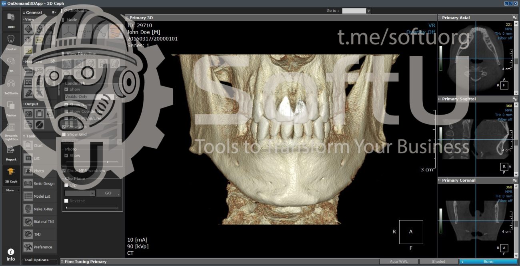
Task: Open the TMJ task
Action: (39, 234)
